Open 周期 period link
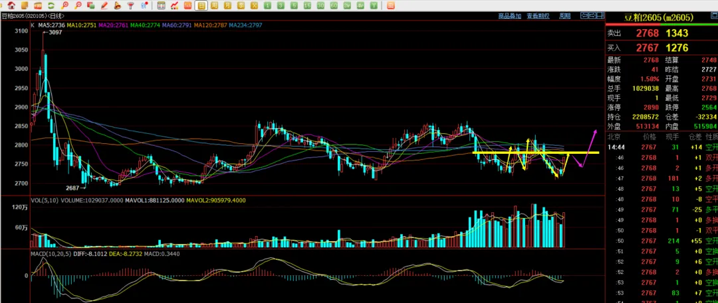The height and width of the screenshot is (303, 718). 564,16
